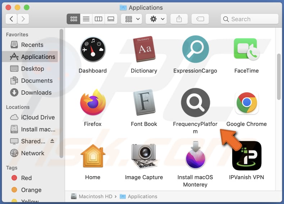Switch to icon view

(x=74, y=19)
